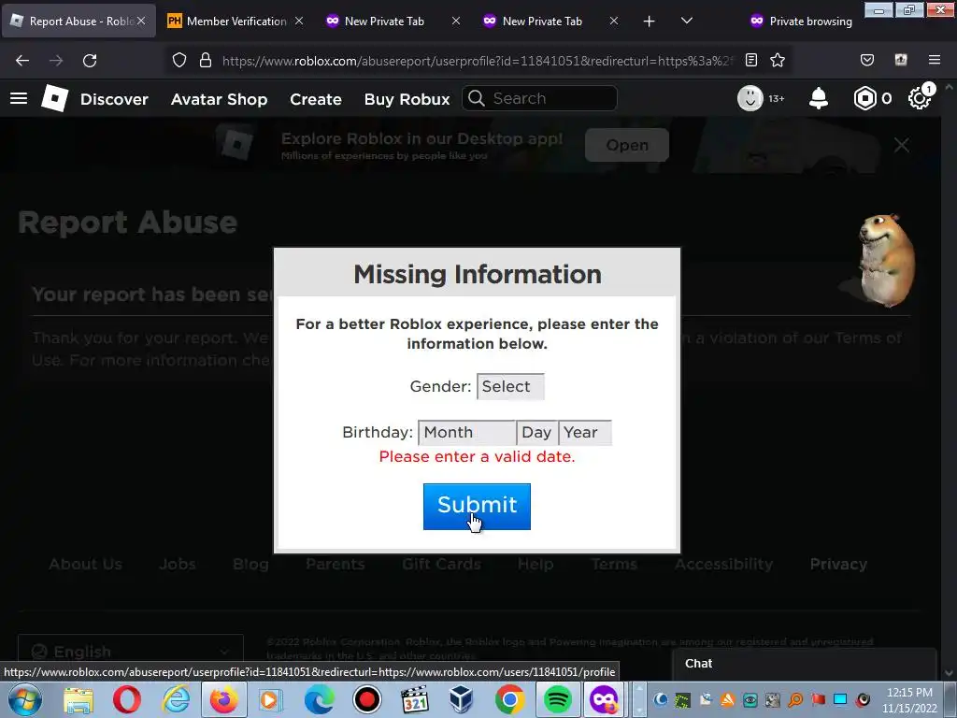Open the Discover page

coord(114,99)
